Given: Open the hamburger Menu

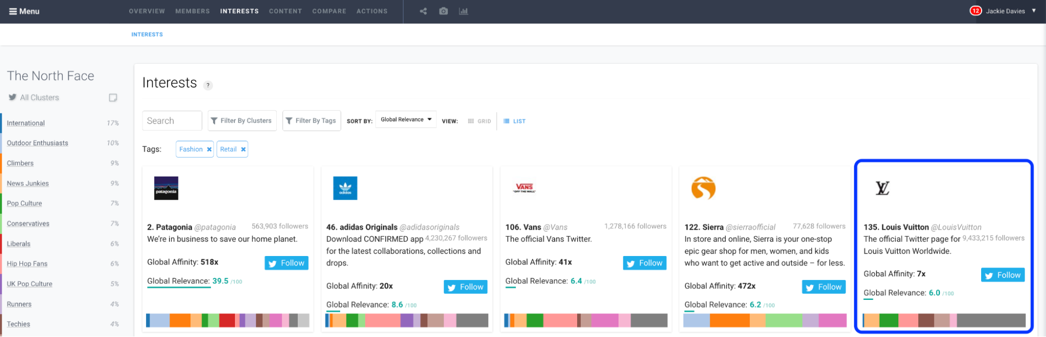Looking at the screenshot, I should (24, 11).
